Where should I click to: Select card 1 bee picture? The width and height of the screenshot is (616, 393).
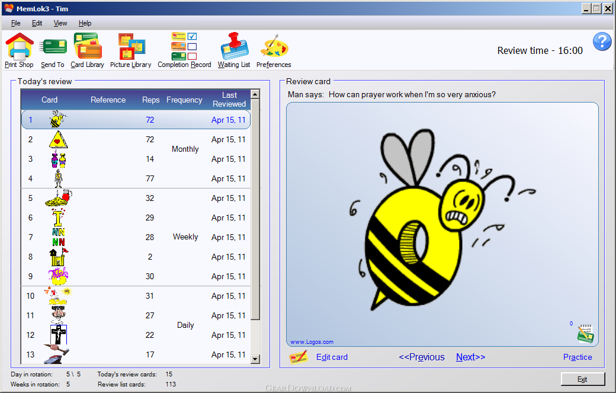pyautogui.click(x=58, y=119)
